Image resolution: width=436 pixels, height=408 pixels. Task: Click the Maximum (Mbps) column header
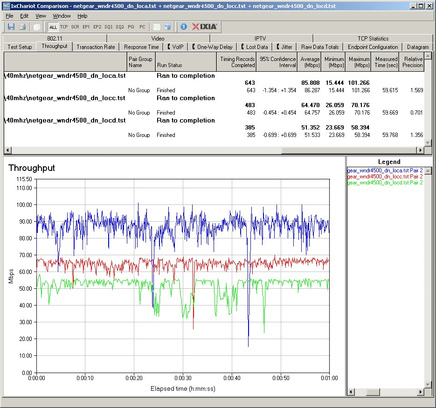[358, 62]
